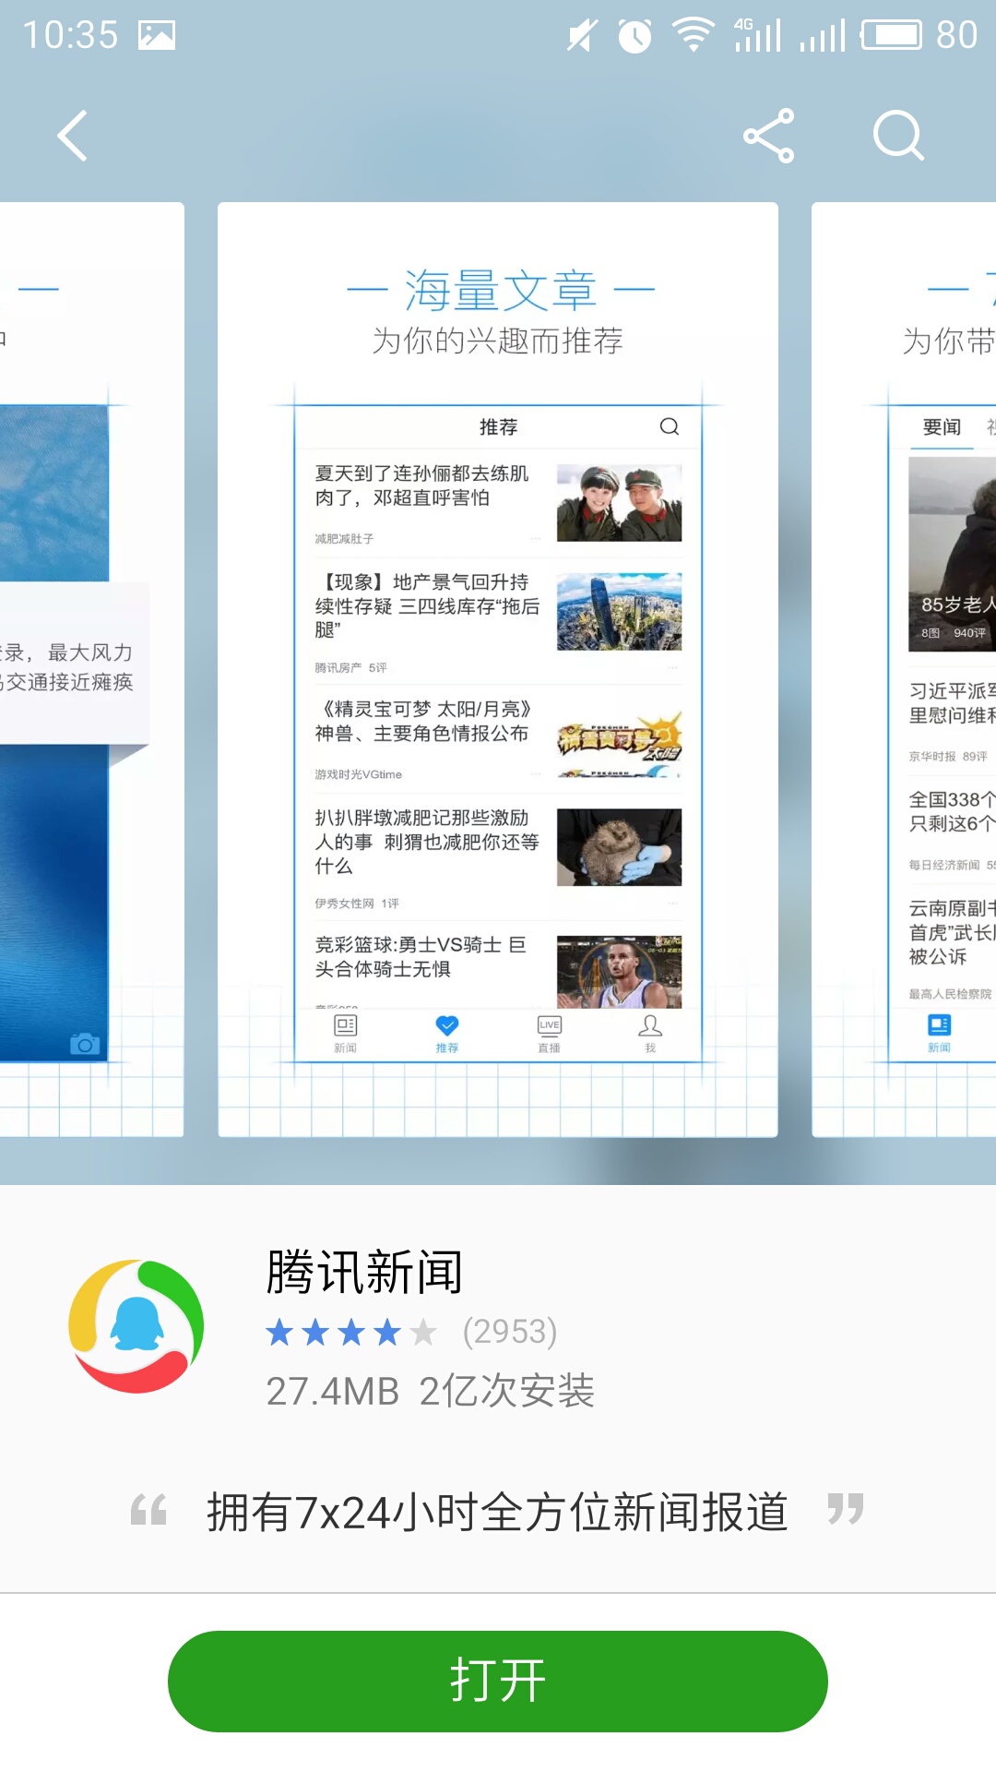Tap the 我 profile icon in preview
This screenshot has width=996, height=1772.
coord(650,1032)
